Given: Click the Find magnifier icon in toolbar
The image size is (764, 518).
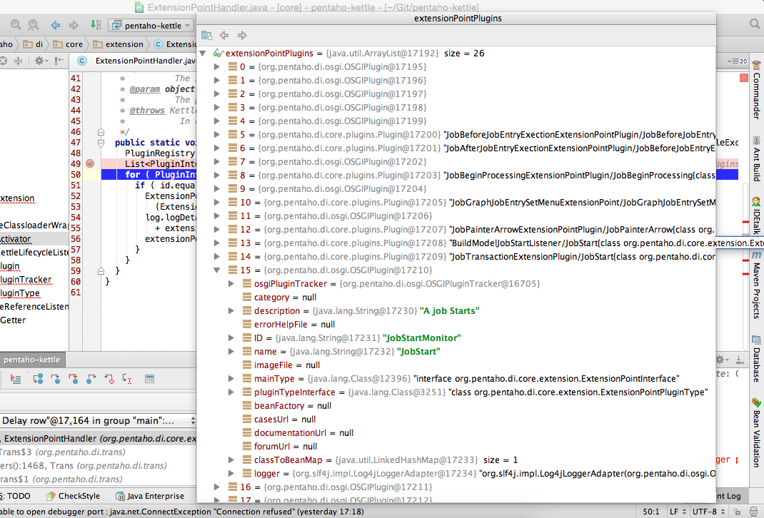Looking at the screenshot, I should (x=16, y=25).
